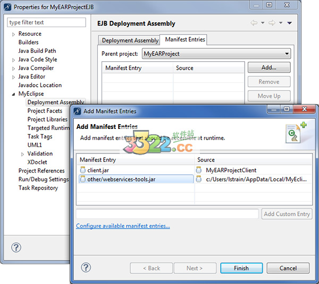Click the jar icon beside c:/Users source path
The height and width of the screenshot is (284, 319).
pos(199,179)
